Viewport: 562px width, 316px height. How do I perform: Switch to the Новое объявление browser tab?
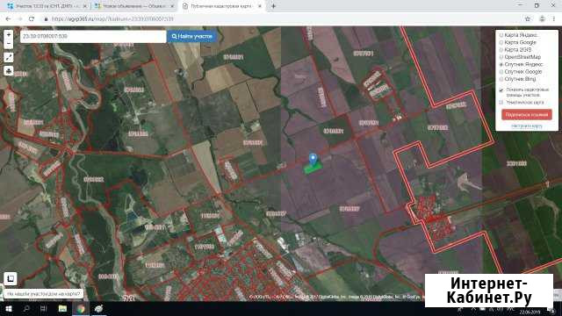pyautogui.click(x=133, y=6)
